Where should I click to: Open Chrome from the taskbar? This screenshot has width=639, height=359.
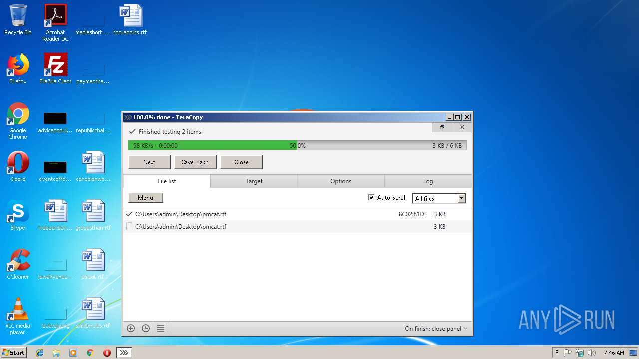(x=90, y=353)
